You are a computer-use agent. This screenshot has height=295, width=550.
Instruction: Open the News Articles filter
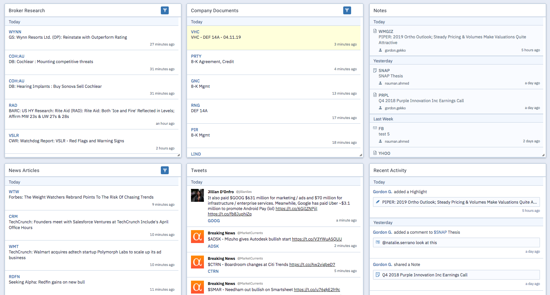pos(165,170)
